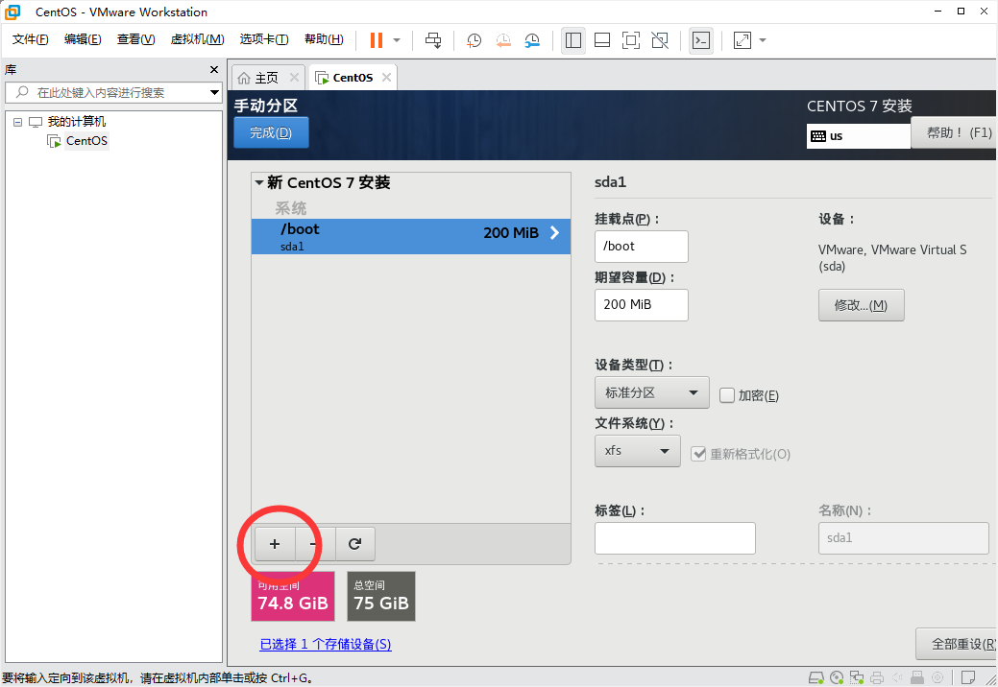Select CentOS in the library tree

pos(86,140)
